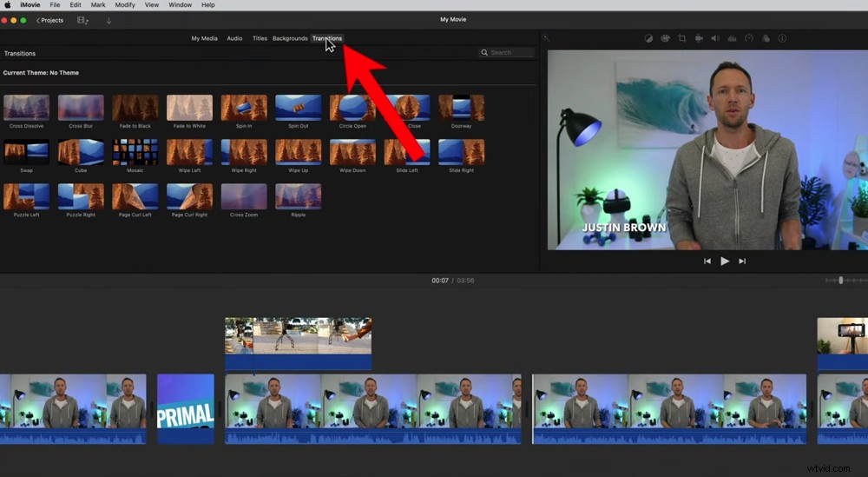
Task: Select the Fade to White transition
Action: (x=189, y=108)
